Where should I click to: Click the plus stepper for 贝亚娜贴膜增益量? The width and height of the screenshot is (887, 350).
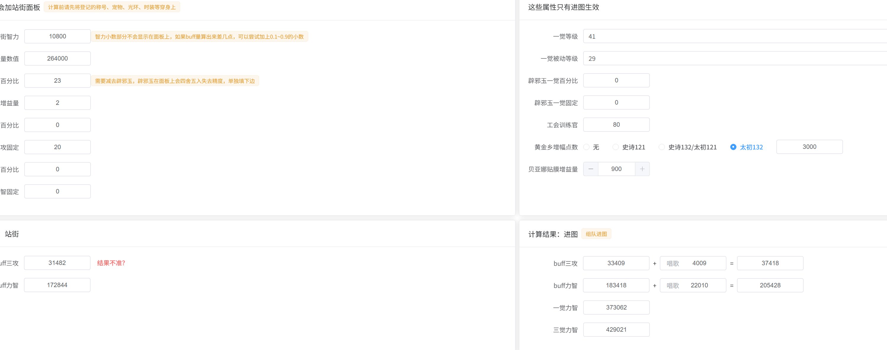pos(642,169)
